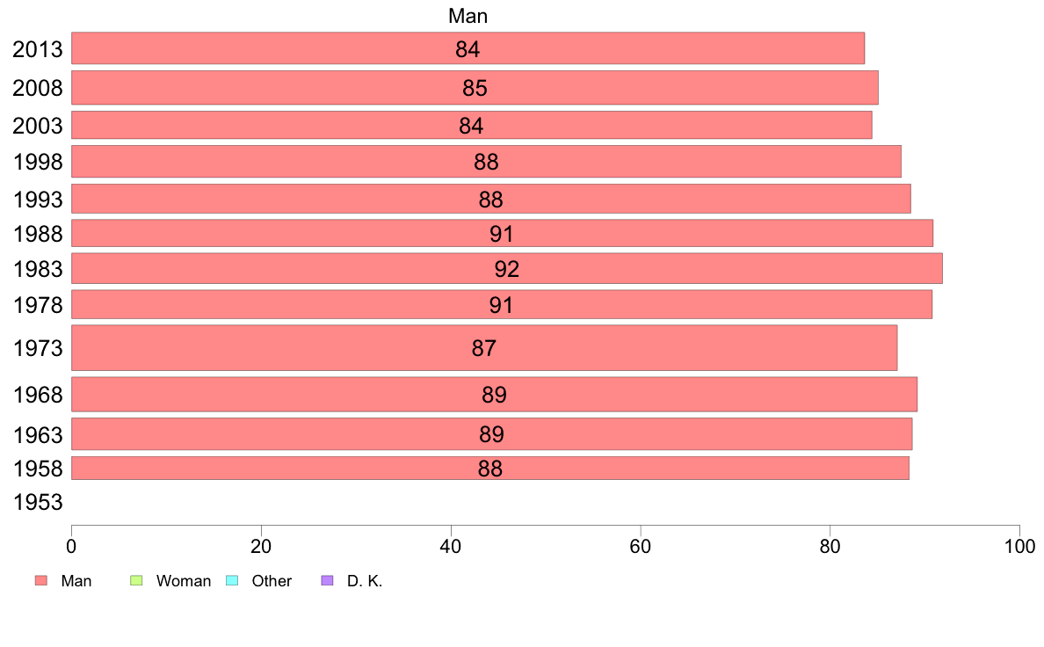Image resolution: width=1044 pixels, height=647 pixels.
Task: Click the 1953 year label
Action: pyautogui.click(x=38, y=503)
